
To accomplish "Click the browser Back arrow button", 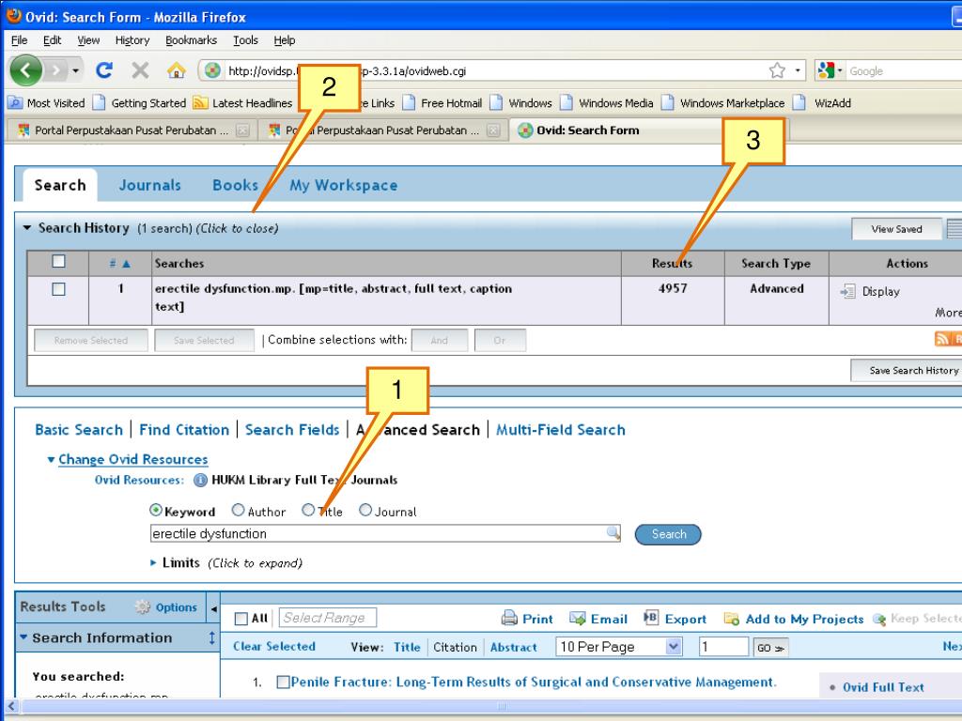I will click(25, 70).
